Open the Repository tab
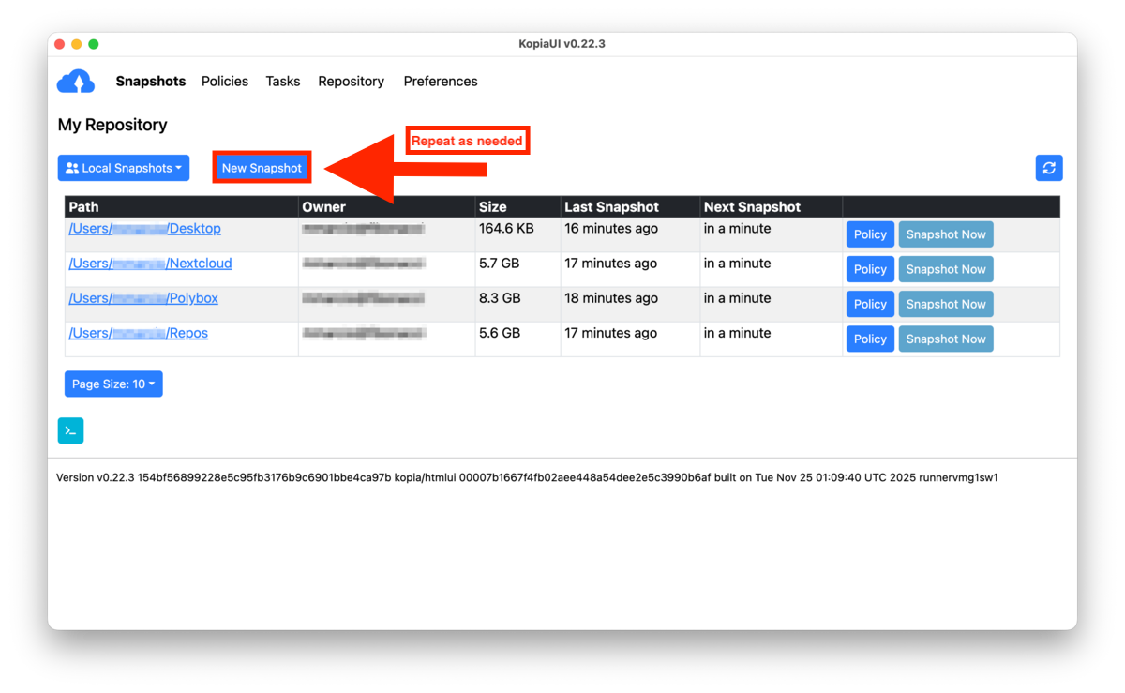The width and height of the screenshot is (1125, 693). coord(351,82)
